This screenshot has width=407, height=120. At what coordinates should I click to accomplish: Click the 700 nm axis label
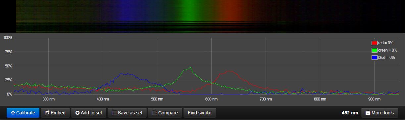pyautogui.click(x=266, y=99)
